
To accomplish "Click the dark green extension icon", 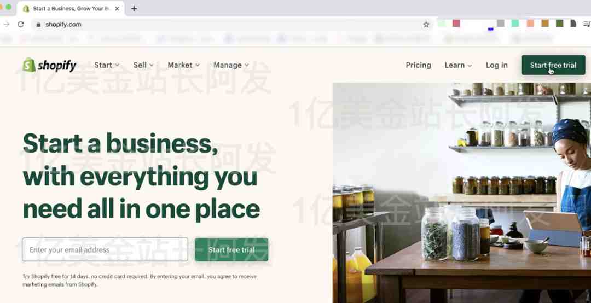I will coord(559,24).
